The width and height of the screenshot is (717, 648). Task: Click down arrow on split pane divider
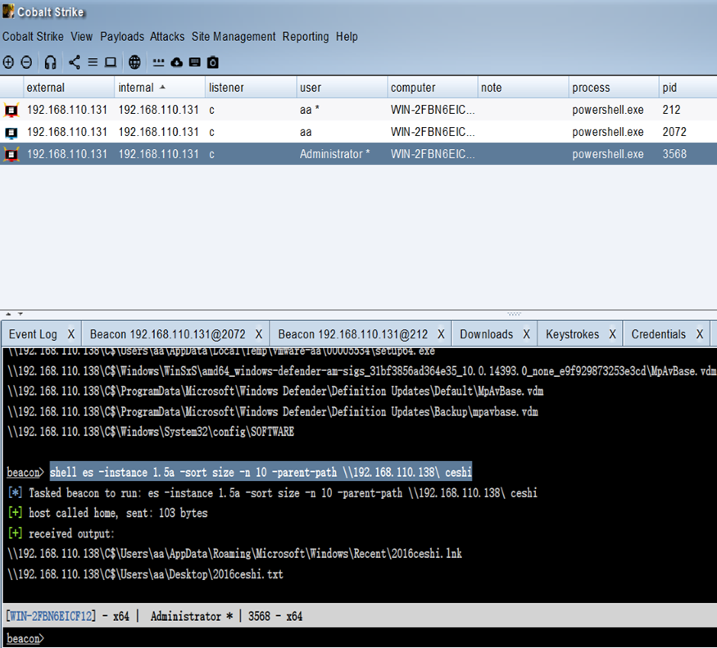tap(20, 314)
